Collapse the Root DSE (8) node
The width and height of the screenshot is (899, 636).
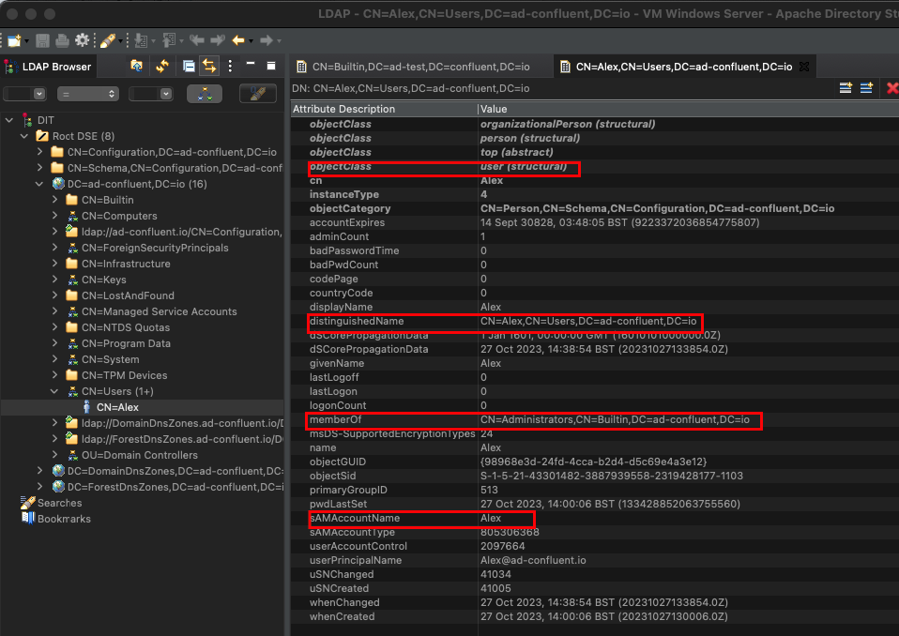[x=24, y=136]
